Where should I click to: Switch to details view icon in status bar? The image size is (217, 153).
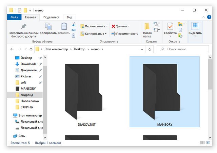point(202,143)
